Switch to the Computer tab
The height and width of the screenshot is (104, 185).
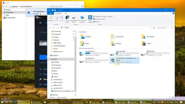[x=58, y=13]
